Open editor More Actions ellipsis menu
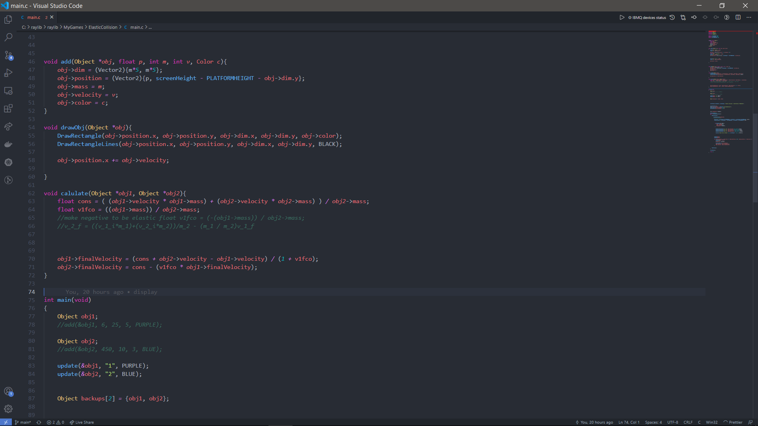The width and height of the screenshot is (758, 426). coord(749,17)
